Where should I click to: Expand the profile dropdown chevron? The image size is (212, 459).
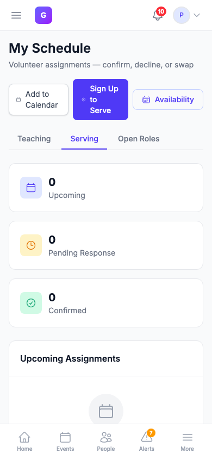point(197,15)
